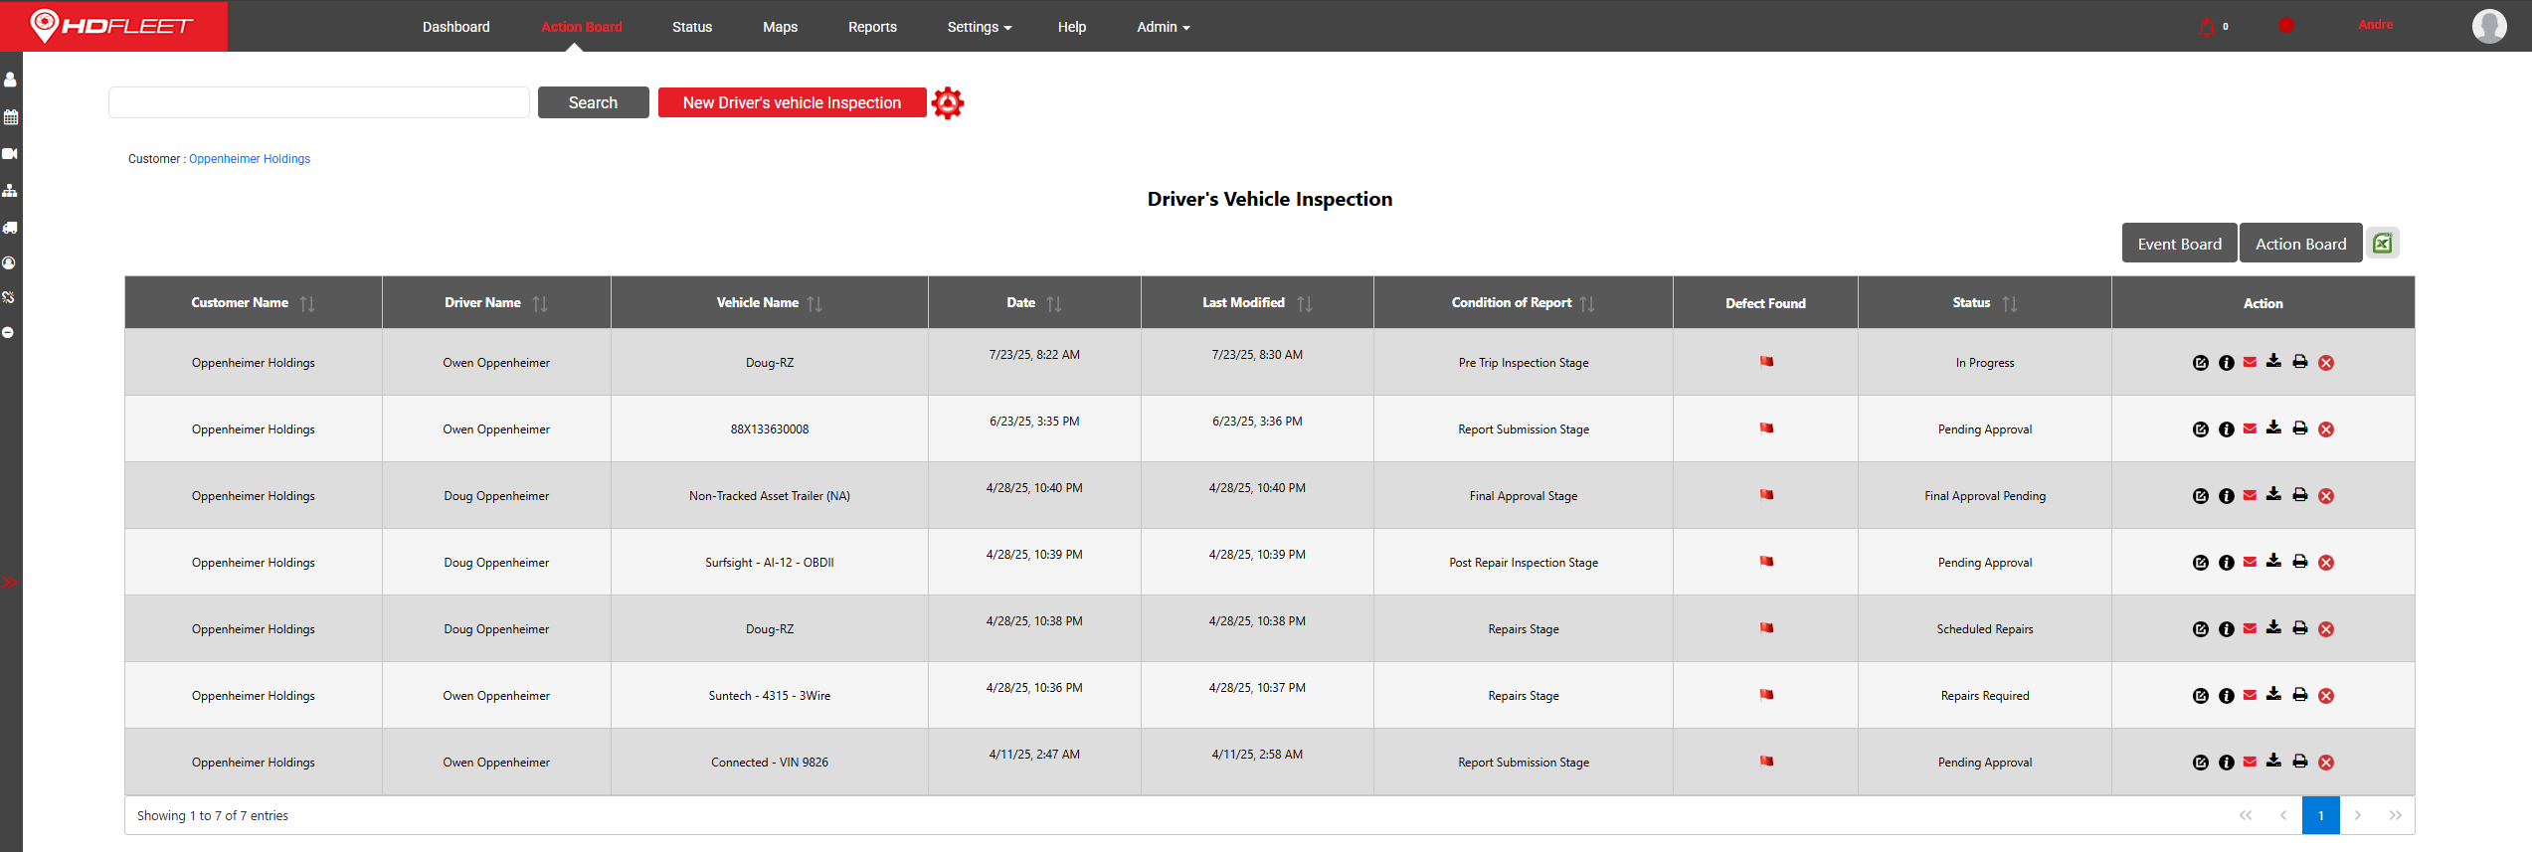
Task: Edit the Connected - VIN 9826 inspection
Action: 2200,763
